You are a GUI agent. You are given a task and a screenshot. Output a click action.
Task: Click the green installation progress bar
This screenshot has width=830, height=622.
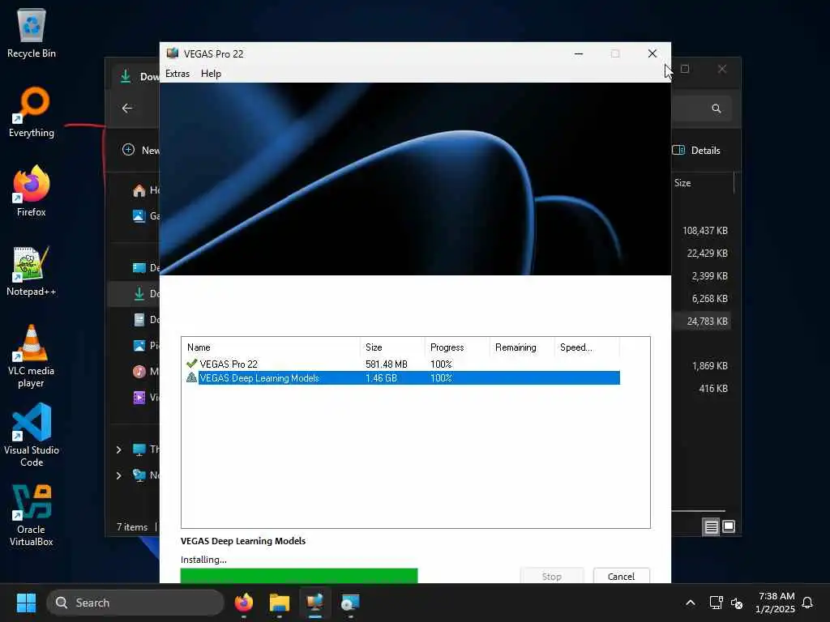[299, 576]
